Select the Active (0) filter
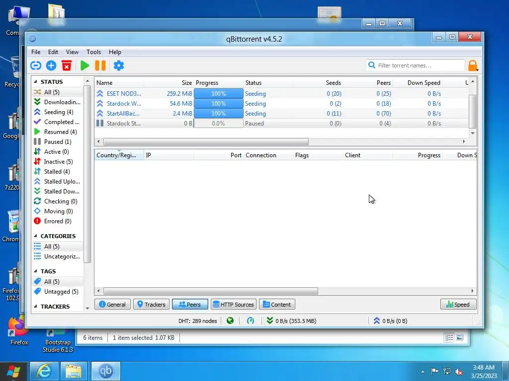Viewport: 509px width, 381px height. (x=57, y=152)
